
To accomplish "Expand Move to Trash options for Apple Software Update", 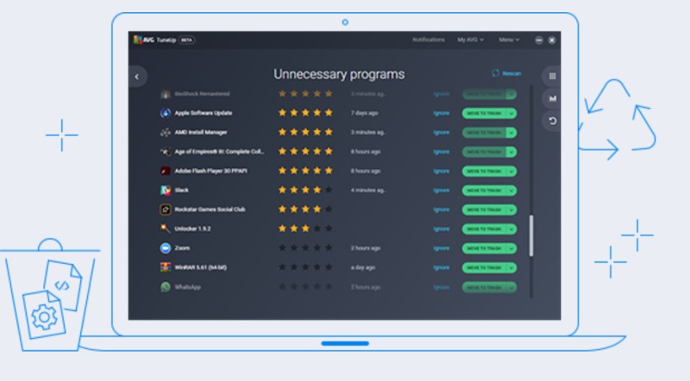I will pos(511,114).
